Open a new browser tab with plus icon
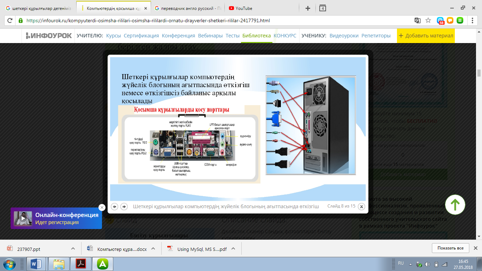Image resolution: width=482 pixels, height=271 pixels. (308, 8)
